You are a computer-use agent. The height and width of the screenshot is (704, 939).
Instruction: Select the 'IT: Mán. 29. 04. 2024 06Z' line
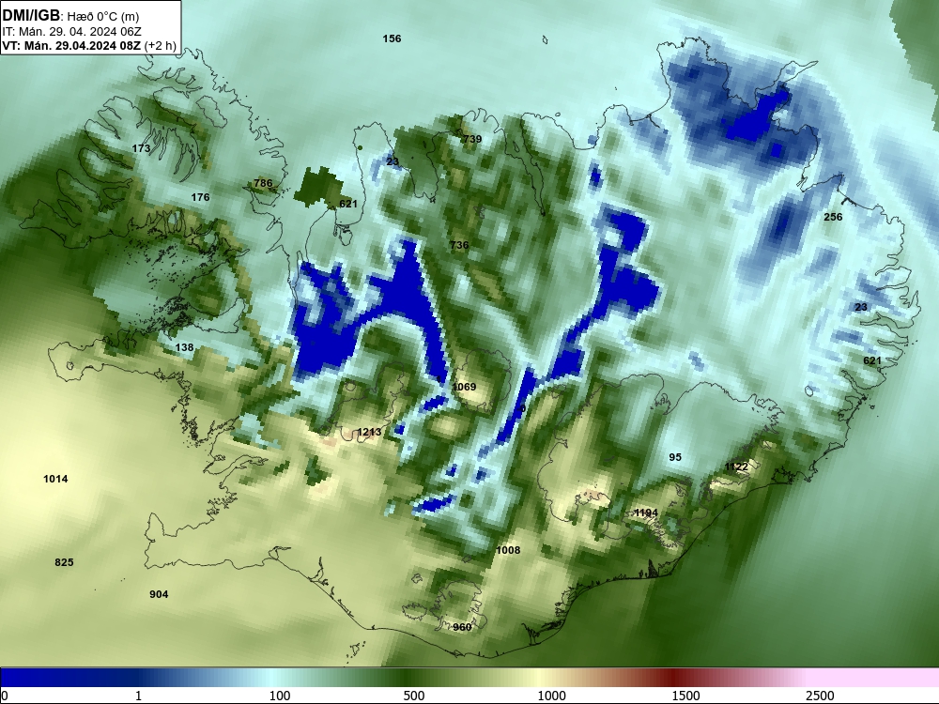point(71,32)
